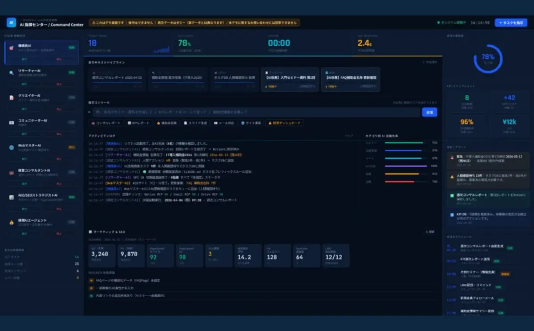Click the 96% KPI snapshot card
534x331 pixels.
[467, 125]
